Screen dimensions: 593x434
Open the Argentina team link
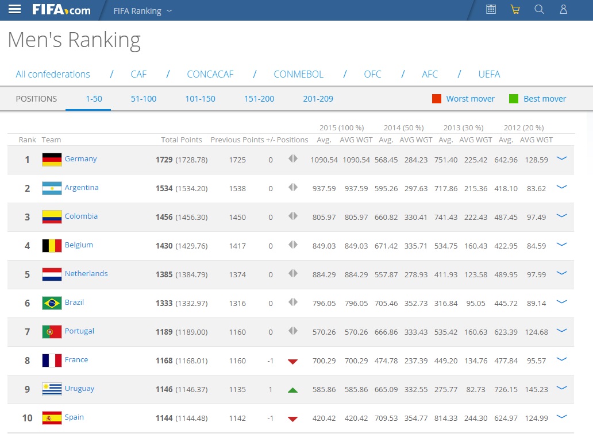(82, 188)
